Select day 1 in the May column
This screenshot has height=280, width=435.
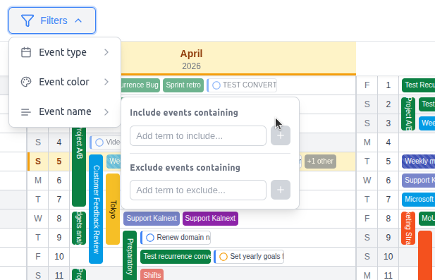[388, 85]
